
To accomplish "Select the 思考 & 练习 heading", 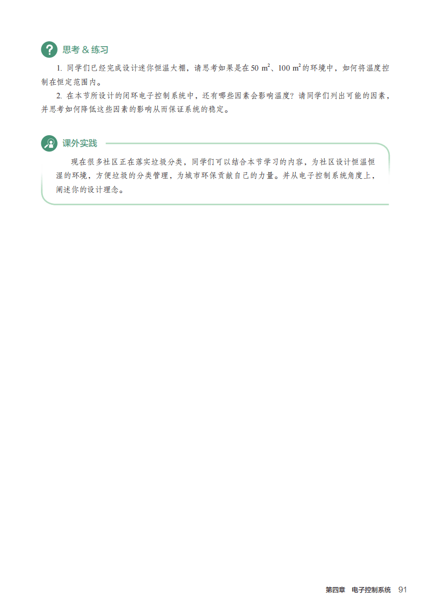I will [86, 50].
